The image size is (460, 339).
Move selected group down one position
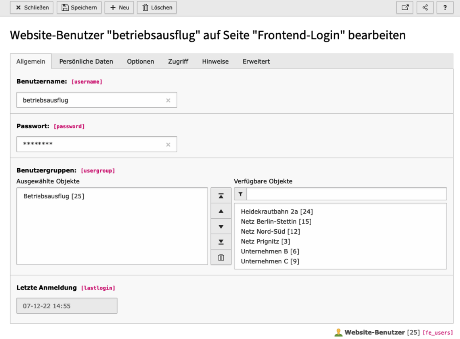(221, 227)
